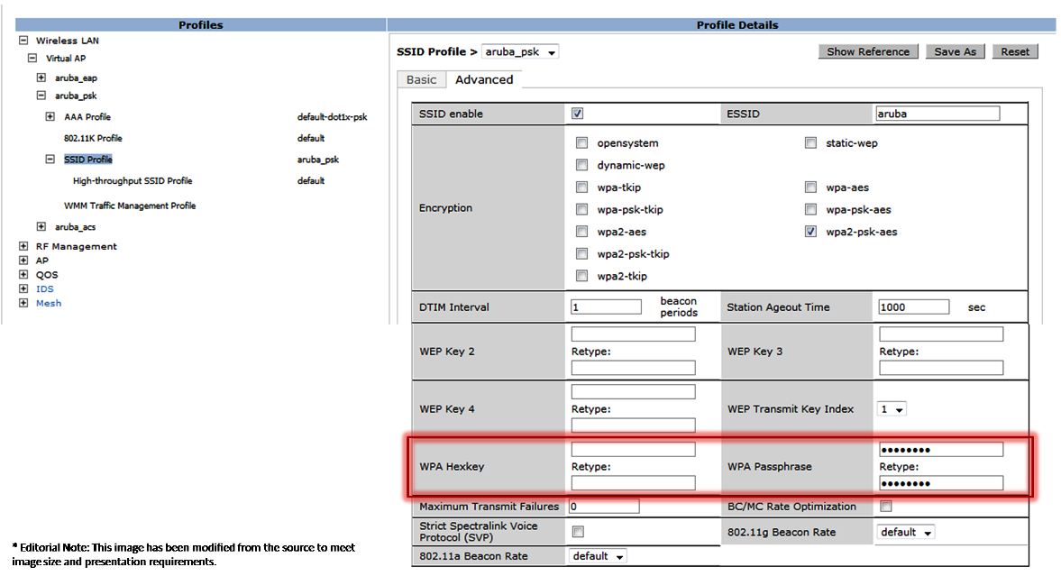The height and width of the screenshot is (576, 1061).
Task: Click into the ESSID text field
Action: [938, 114]
